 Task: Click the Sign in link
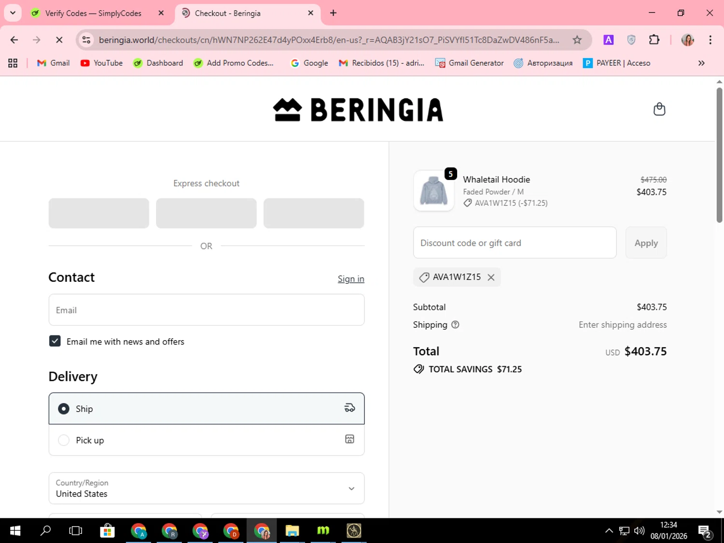tap(351, 279)
